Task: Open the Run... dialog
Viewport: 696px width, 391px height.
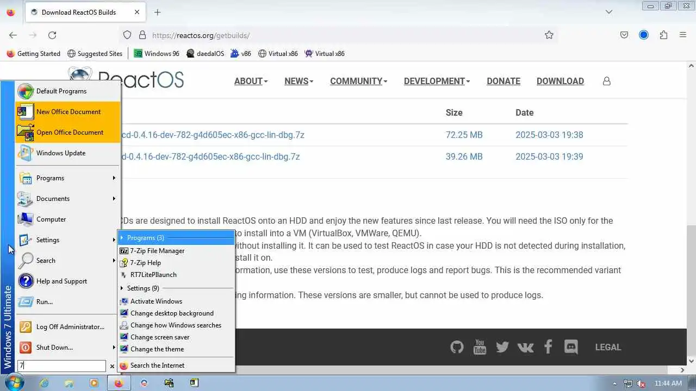Action: point(67,302)
